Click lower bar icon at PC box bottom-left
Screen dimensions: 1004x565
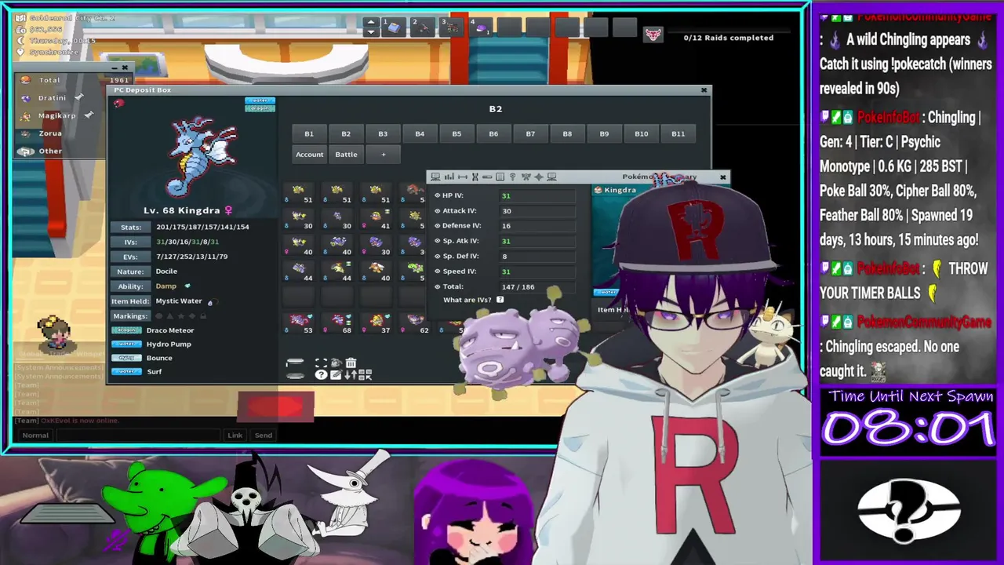point(295,376)
